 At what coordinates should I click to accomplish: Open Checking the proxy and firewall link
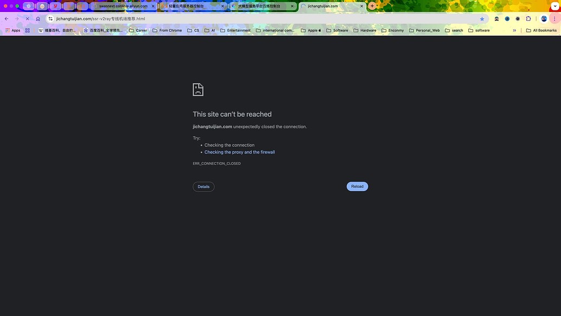click(240, 152)
